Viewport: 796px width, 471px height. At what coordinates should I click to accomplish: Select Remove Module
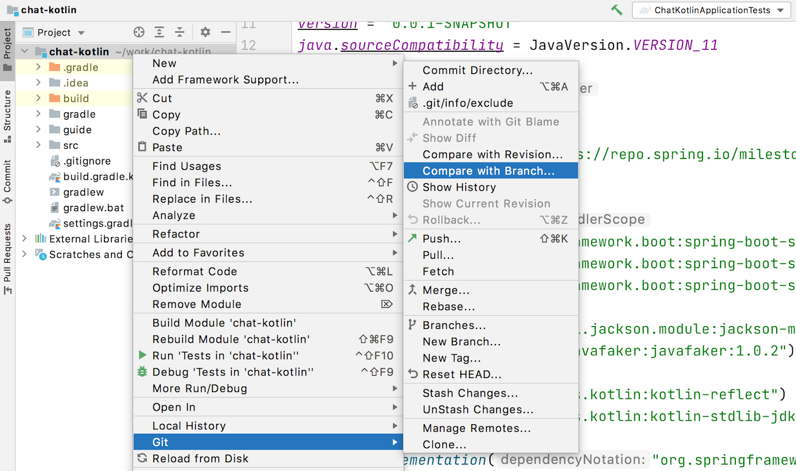coord(268,304)
